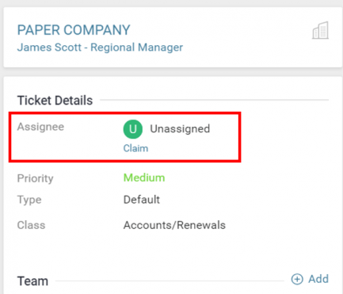Click the plus icon beside Add

(297, 279)
